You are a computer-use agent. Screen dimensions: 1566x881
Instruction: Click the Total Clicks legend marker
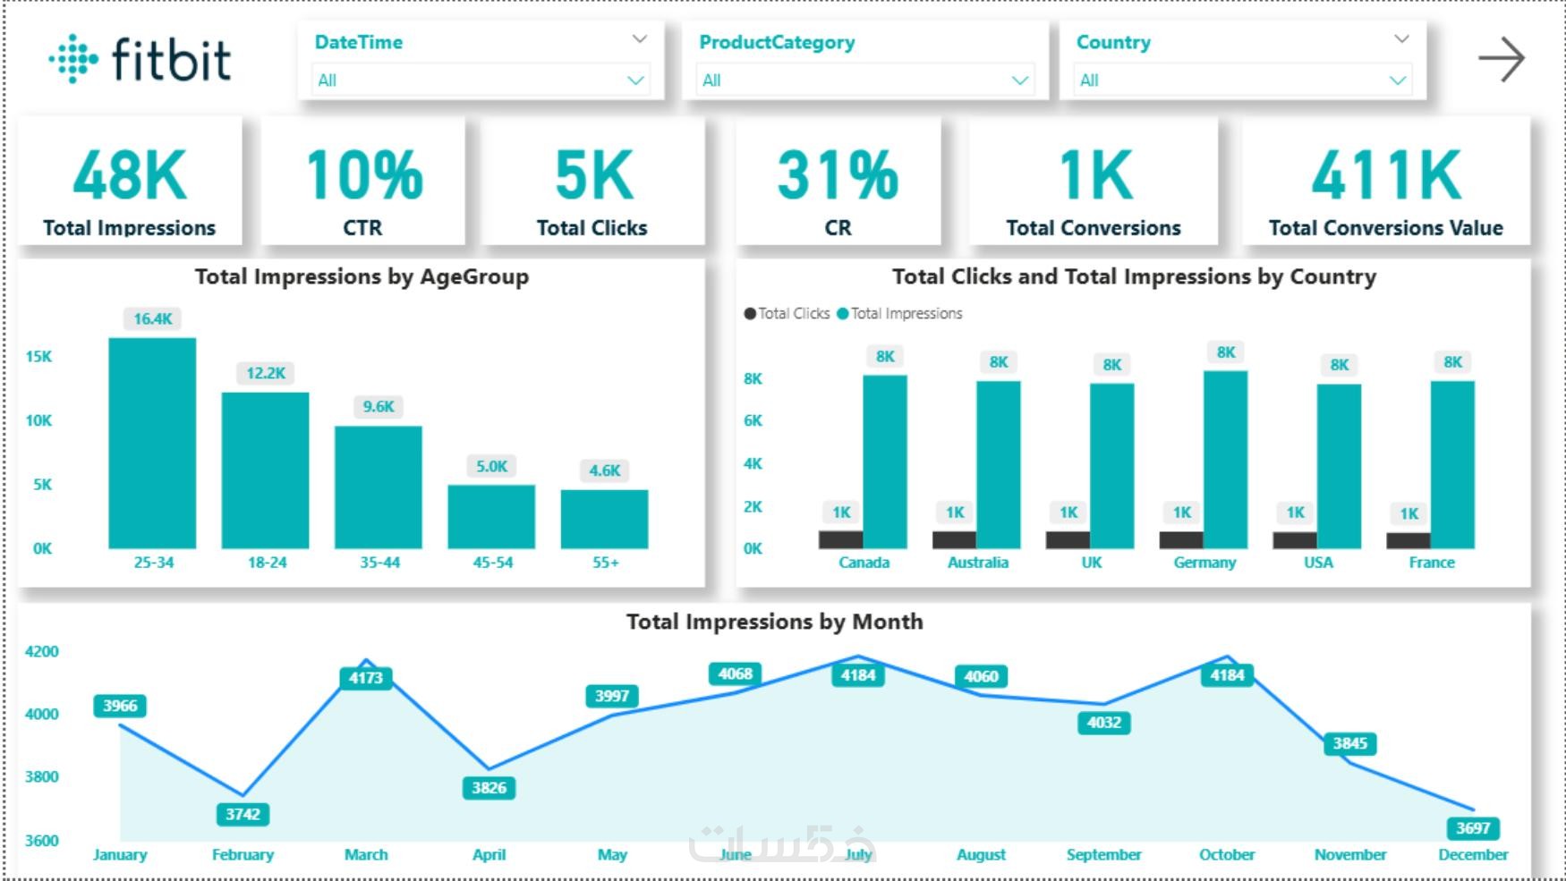click(x=750, y=314)
